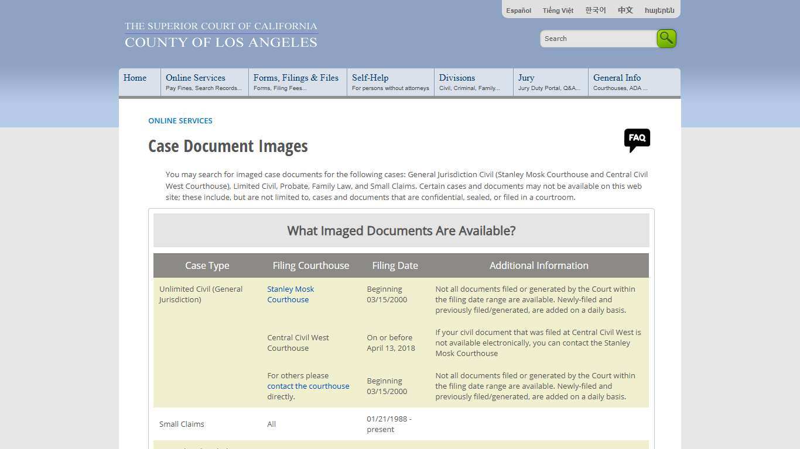Select the Korean language option

click(x=595, y=11)
